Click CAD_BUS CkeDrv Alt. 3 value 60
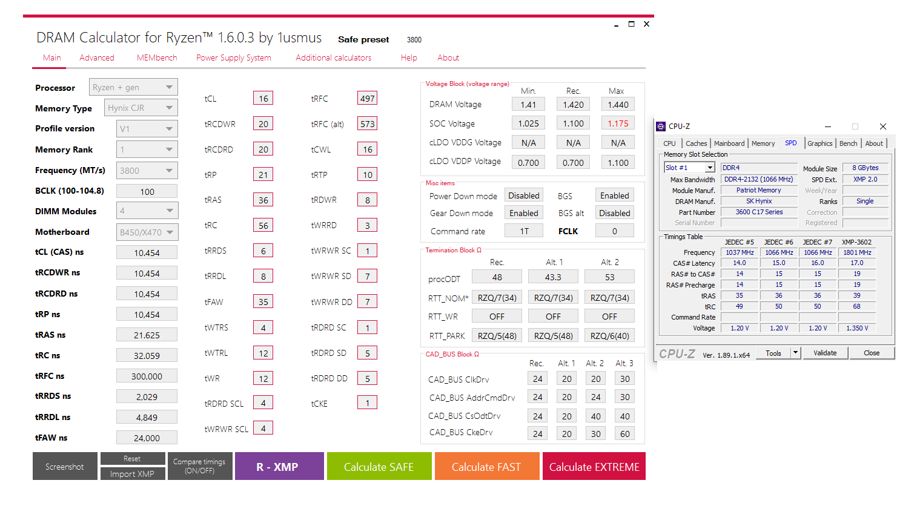 click(x=625, y=433)
